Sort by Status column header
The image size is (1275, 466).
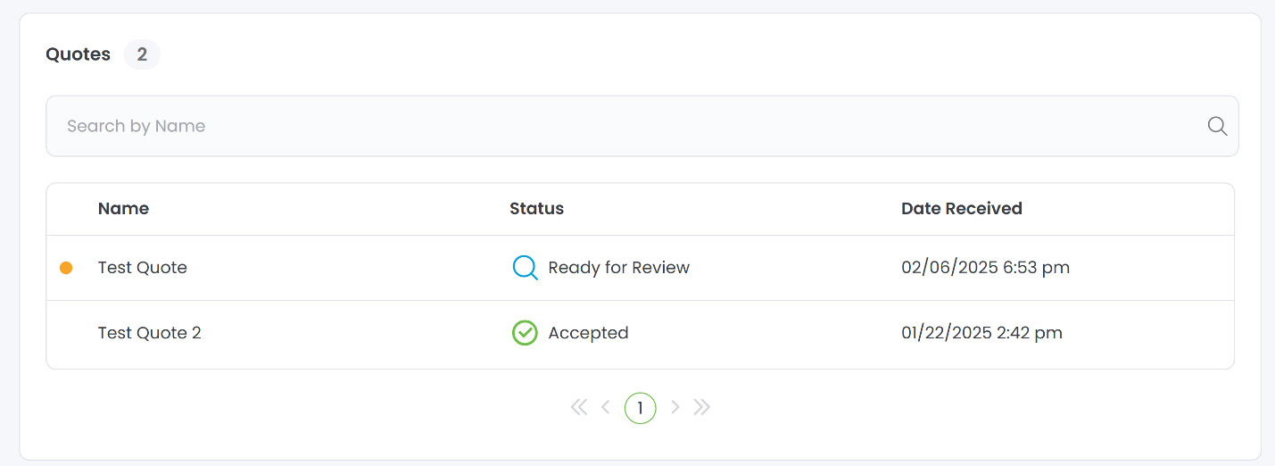(536, 209)
